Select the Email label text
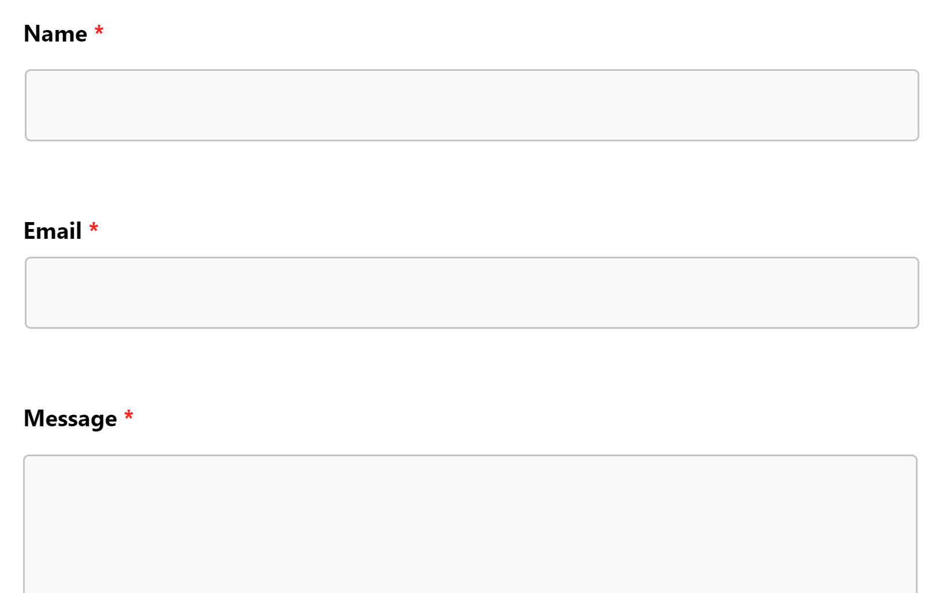Viewport: 943px width, 593px height. pos(52,231)
